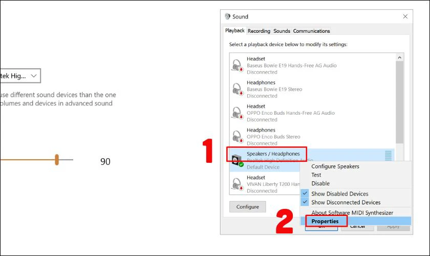Viewport: 430px width, 256px height.
Task: Click the Speakers / Headphones device icon
Action: tap(237, 160)
